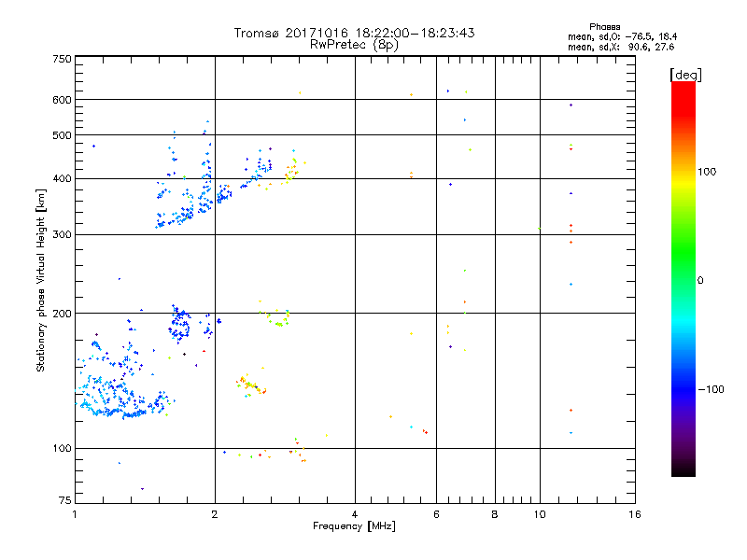Click the y-axis tick label '200'
Screen dimensions: 747x560
pos(63,314)
